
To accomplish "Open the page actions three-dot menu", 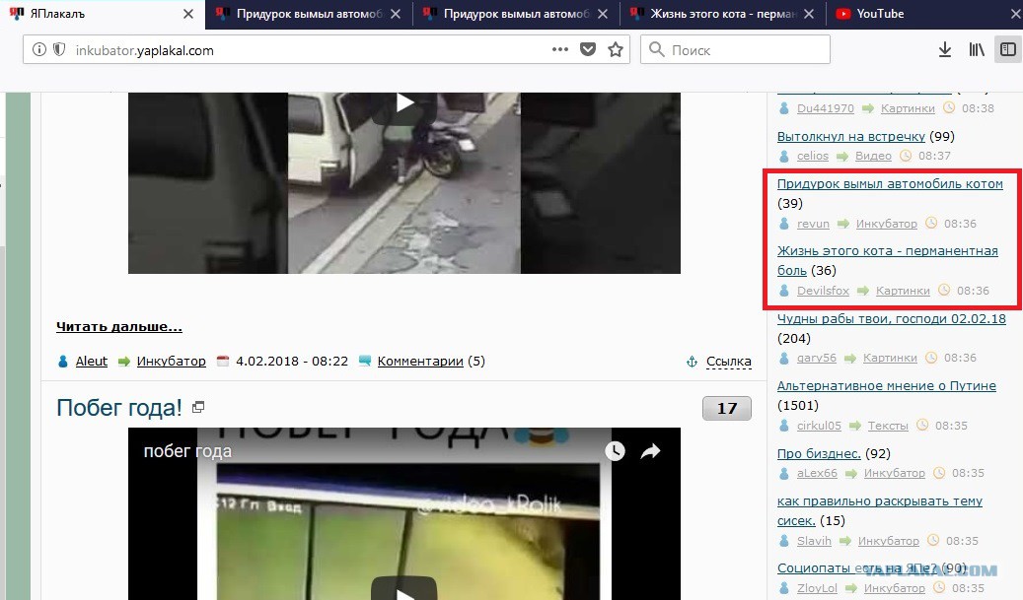I will coord(559,49).
